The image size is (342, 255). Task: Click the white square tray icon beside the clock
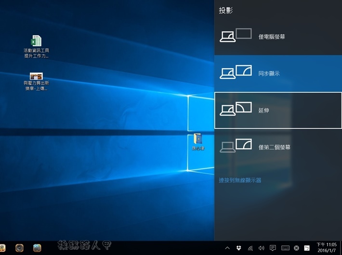(307, 248)
